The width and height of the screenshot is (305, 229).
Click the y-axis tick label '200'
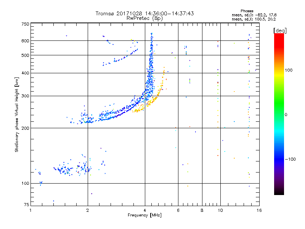(25, 128)
